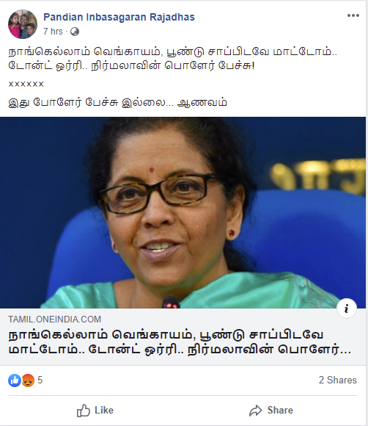Click the Share button label

[x=280, y=411]
